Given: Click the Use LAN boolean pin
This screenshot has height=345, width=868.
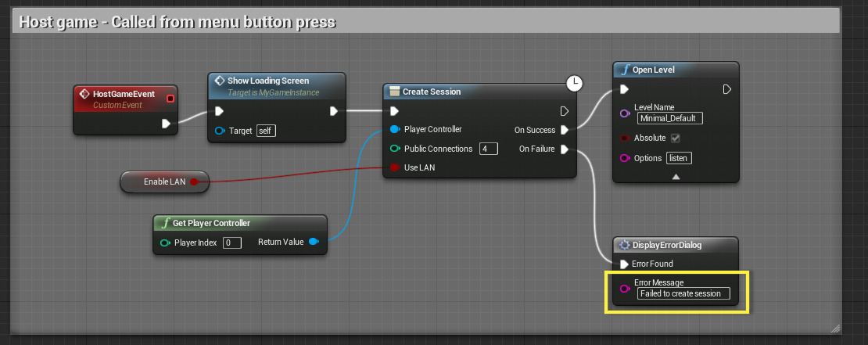Looking at the screenshot, I should coord(395,167).
